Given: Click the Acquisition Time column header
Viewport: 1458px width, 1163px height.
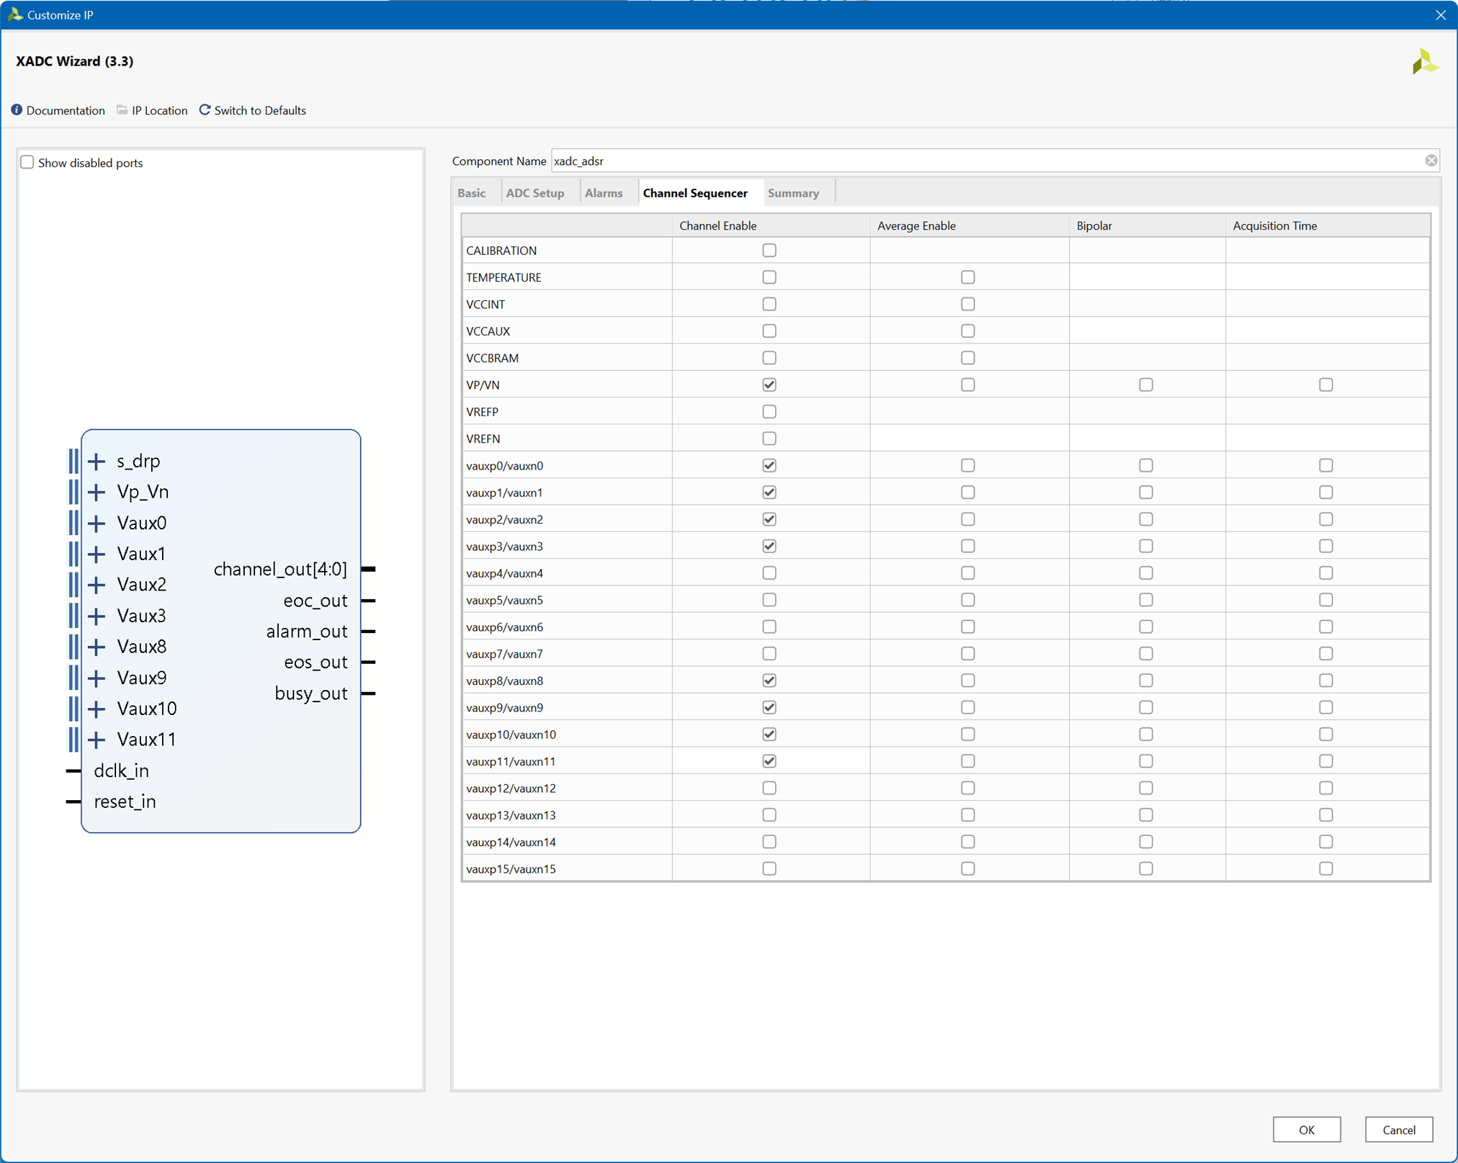Looking at the screenshot, I should (1327, 225).
